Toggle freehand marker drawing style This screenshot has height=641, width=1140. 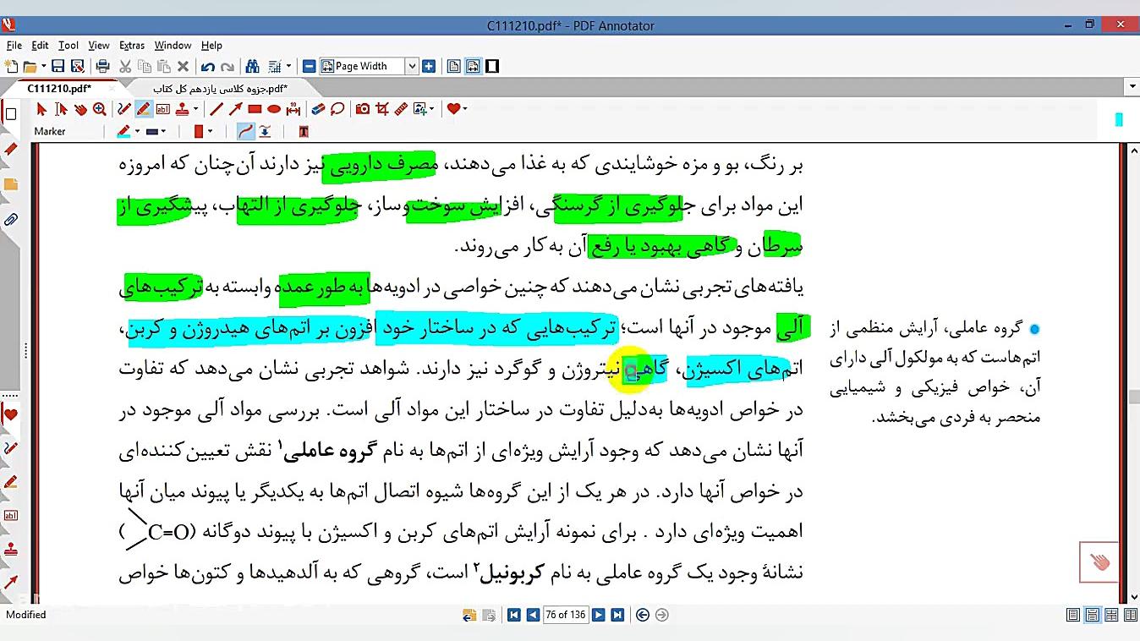point(245,131)
